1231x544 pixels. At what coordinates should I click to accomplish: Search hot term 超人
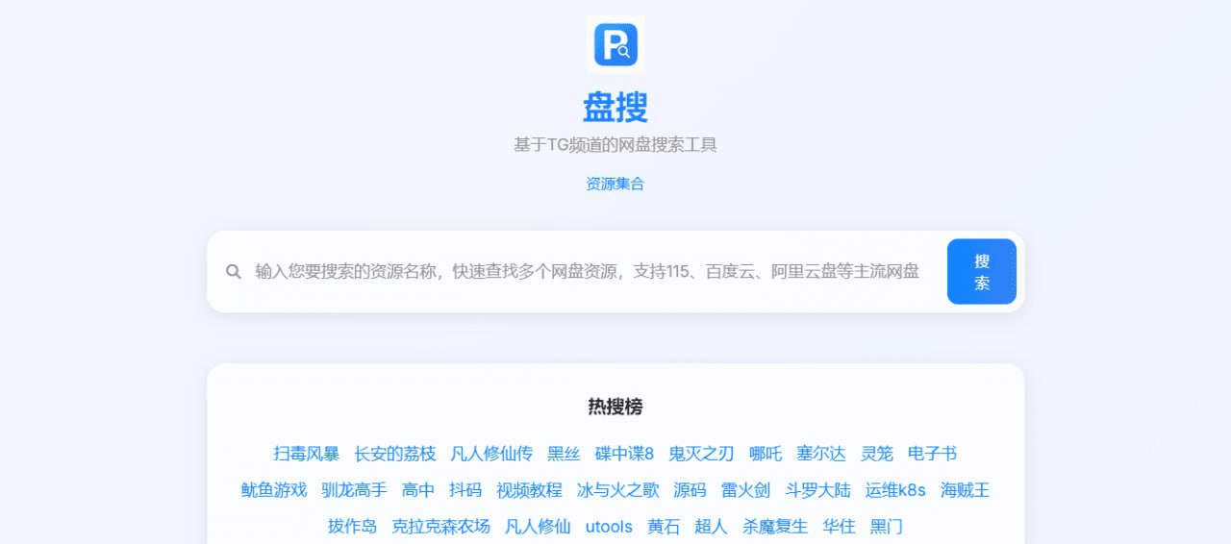(712, 527)
